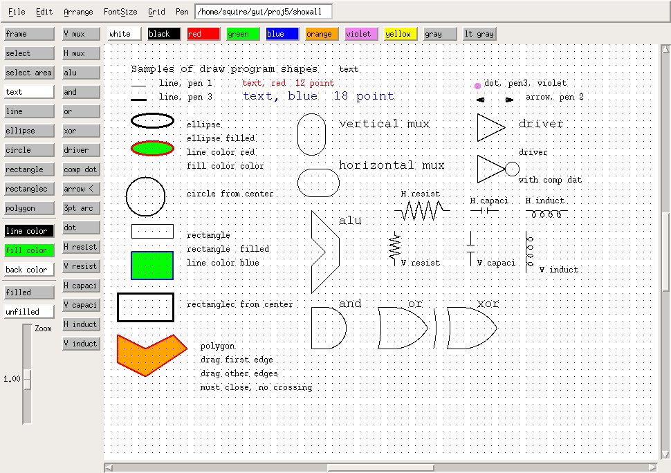Image resolution: width=671 pixels, height=473 pixels.
Task: Click the horizontal scrollbar thumb
Action: pyautogui.click(x=380, y=468)
